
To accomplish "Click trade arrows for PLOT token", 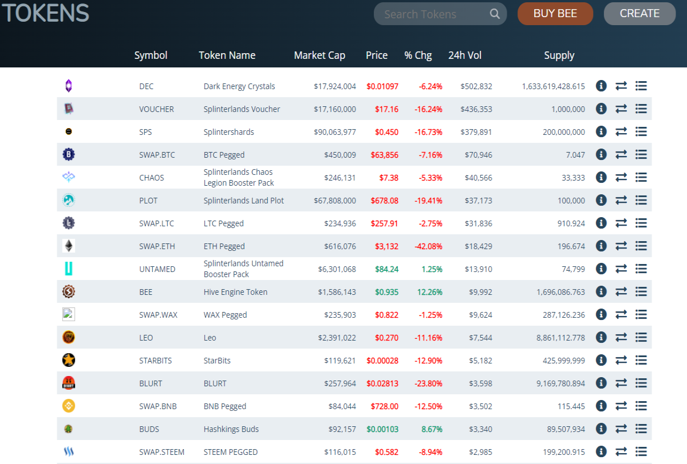I will [x=621, y=200].
